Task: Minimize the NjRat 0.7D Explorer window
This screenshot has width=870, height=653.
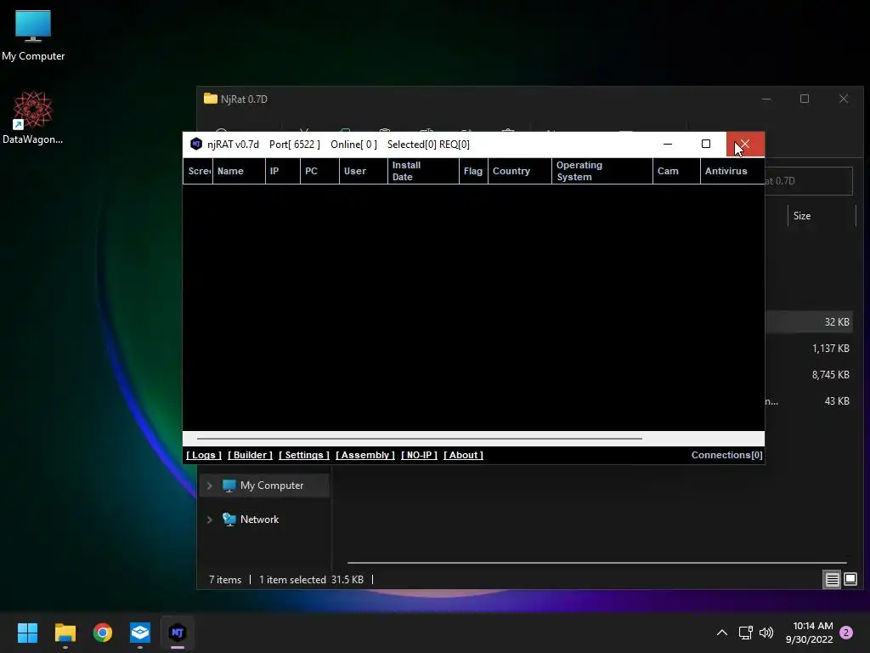Action: point(766,99)
